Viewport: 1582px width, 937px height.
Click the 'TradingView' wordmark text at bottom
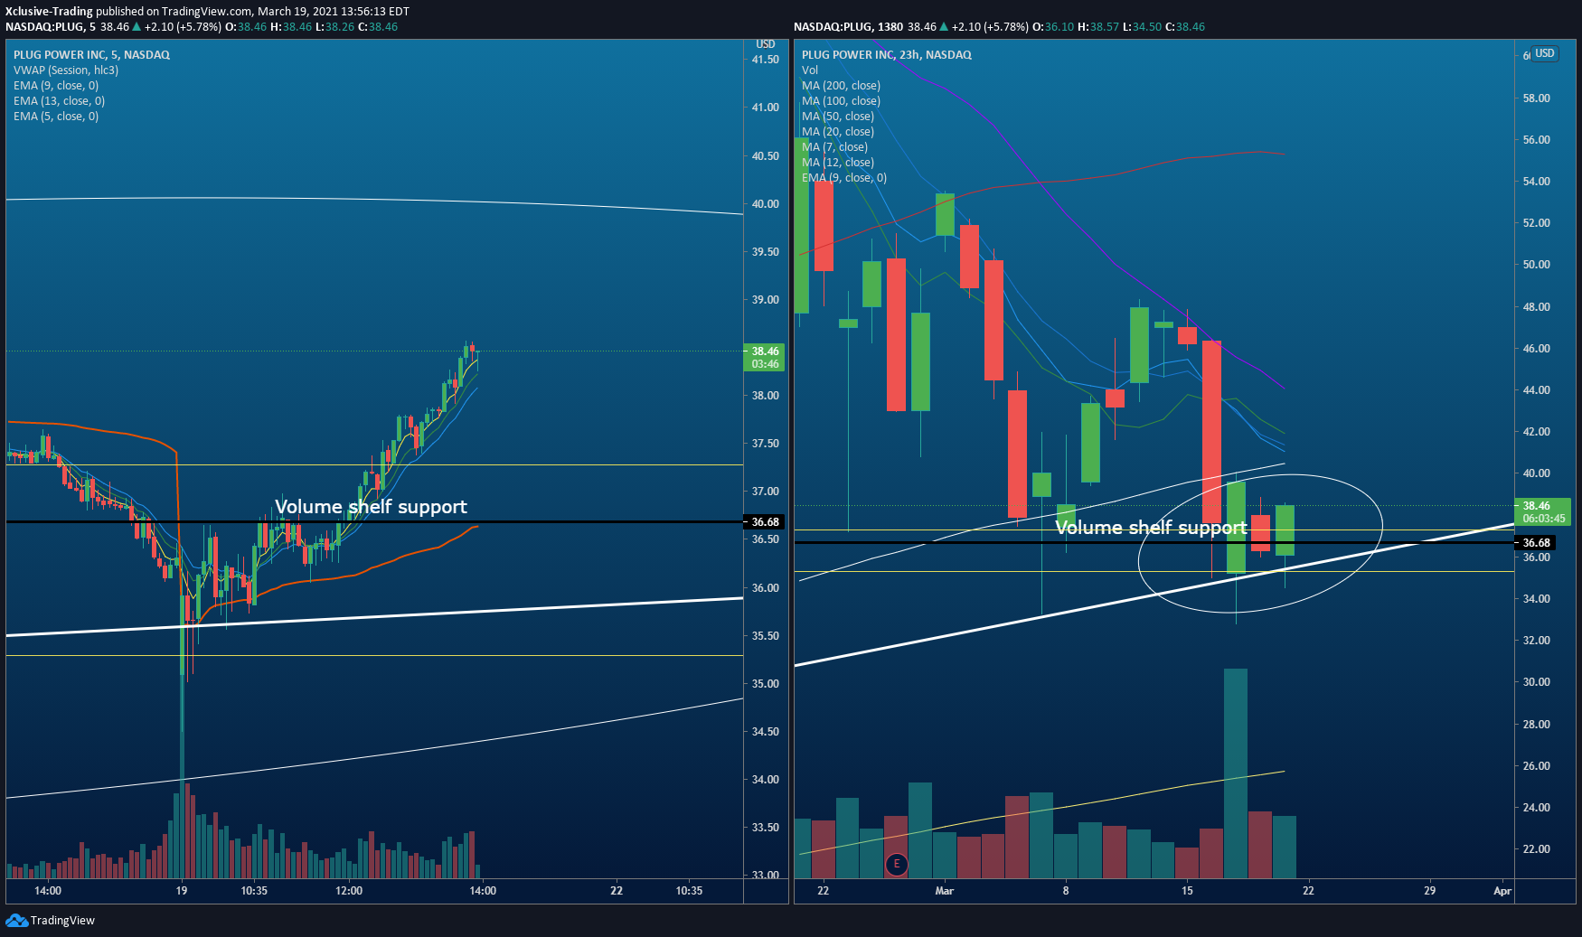(62, 921)
